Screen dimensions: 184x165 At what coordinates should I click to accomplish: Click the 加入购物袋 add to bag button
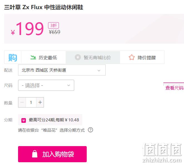point(52,154)
